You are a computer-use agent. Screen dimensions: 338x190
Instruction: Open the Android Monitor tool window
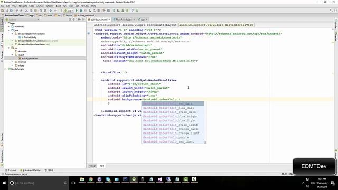[31, 170]
